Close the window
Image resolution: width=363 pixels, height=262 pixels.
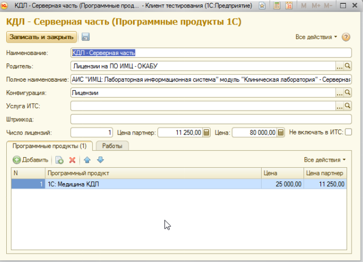[x=355, y=6]
